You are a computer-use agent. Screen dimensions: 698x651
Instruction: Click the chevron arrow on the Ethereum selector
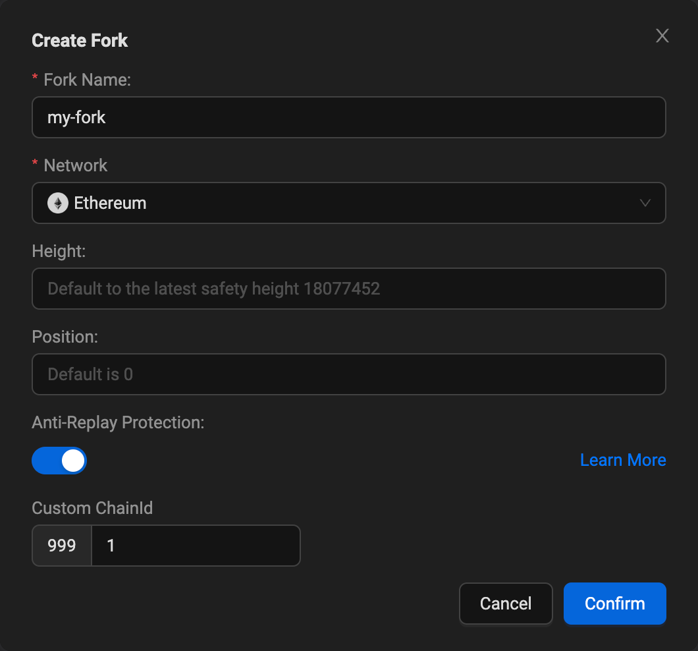tap(645, 203)
